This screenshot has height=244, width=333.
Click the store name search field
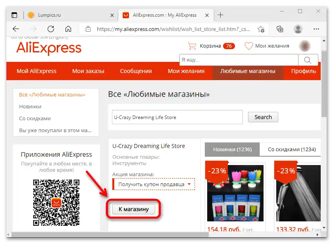click(x=177, y=117)
